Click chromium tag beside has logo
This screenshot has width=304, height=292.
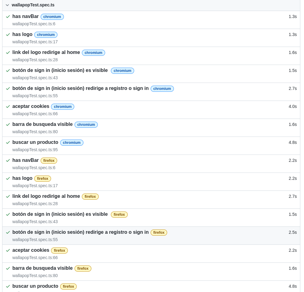(46, 35)
